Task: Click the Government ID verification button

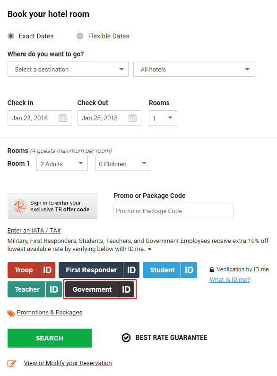Action: click(100, 289)
